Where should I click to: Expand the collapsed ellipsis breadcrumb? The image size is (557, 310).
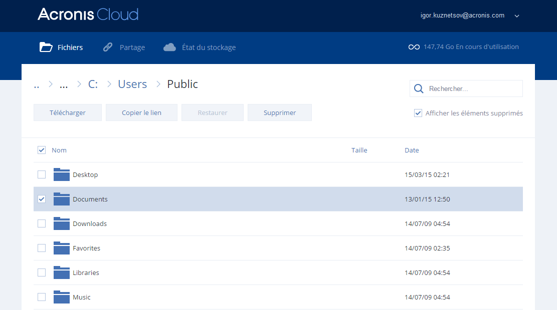pyautogui.click(x=64, y=84)
